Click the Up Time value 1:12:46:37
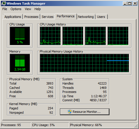Image resolution: width=139 pixels, height=129 pixels. coord(99,96)
